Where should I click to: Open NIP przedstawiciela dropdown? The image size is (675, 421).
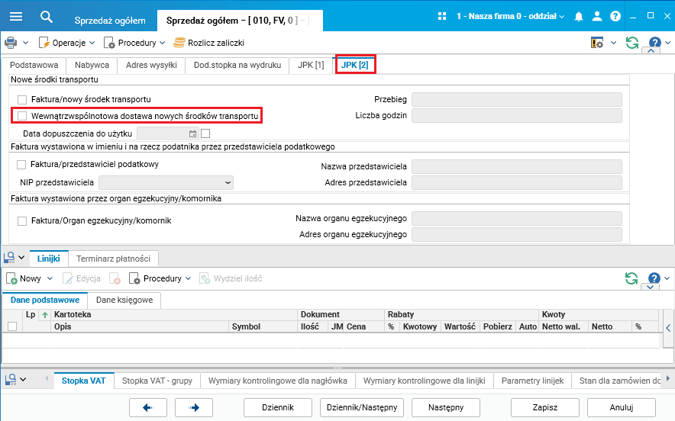coord(166,183)
